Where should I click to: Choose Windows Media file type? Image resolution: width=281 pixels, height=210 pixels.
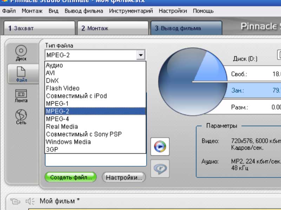[95, 142]
